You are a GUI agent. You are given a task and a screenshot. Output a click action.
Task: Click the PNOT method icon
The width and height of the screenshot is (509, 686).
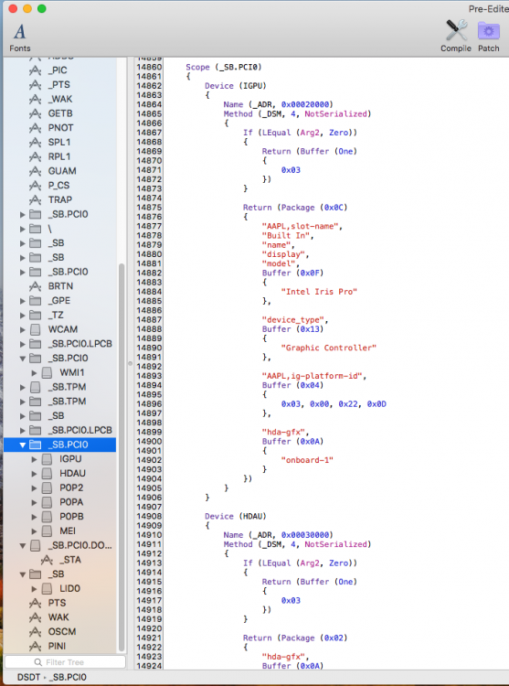click(x=36, y=128)
